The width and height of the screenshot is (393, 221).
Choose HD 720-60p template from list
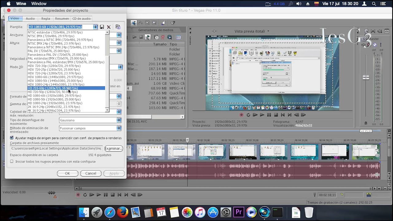66,88
